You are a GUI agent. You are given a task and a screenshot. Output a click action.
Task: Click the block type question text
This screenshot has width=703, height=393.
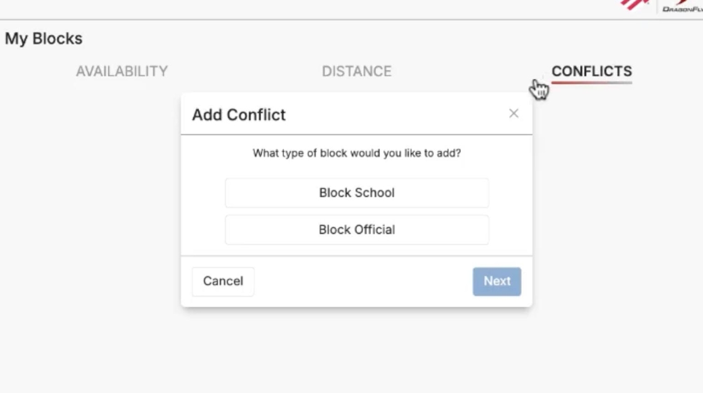357,153
